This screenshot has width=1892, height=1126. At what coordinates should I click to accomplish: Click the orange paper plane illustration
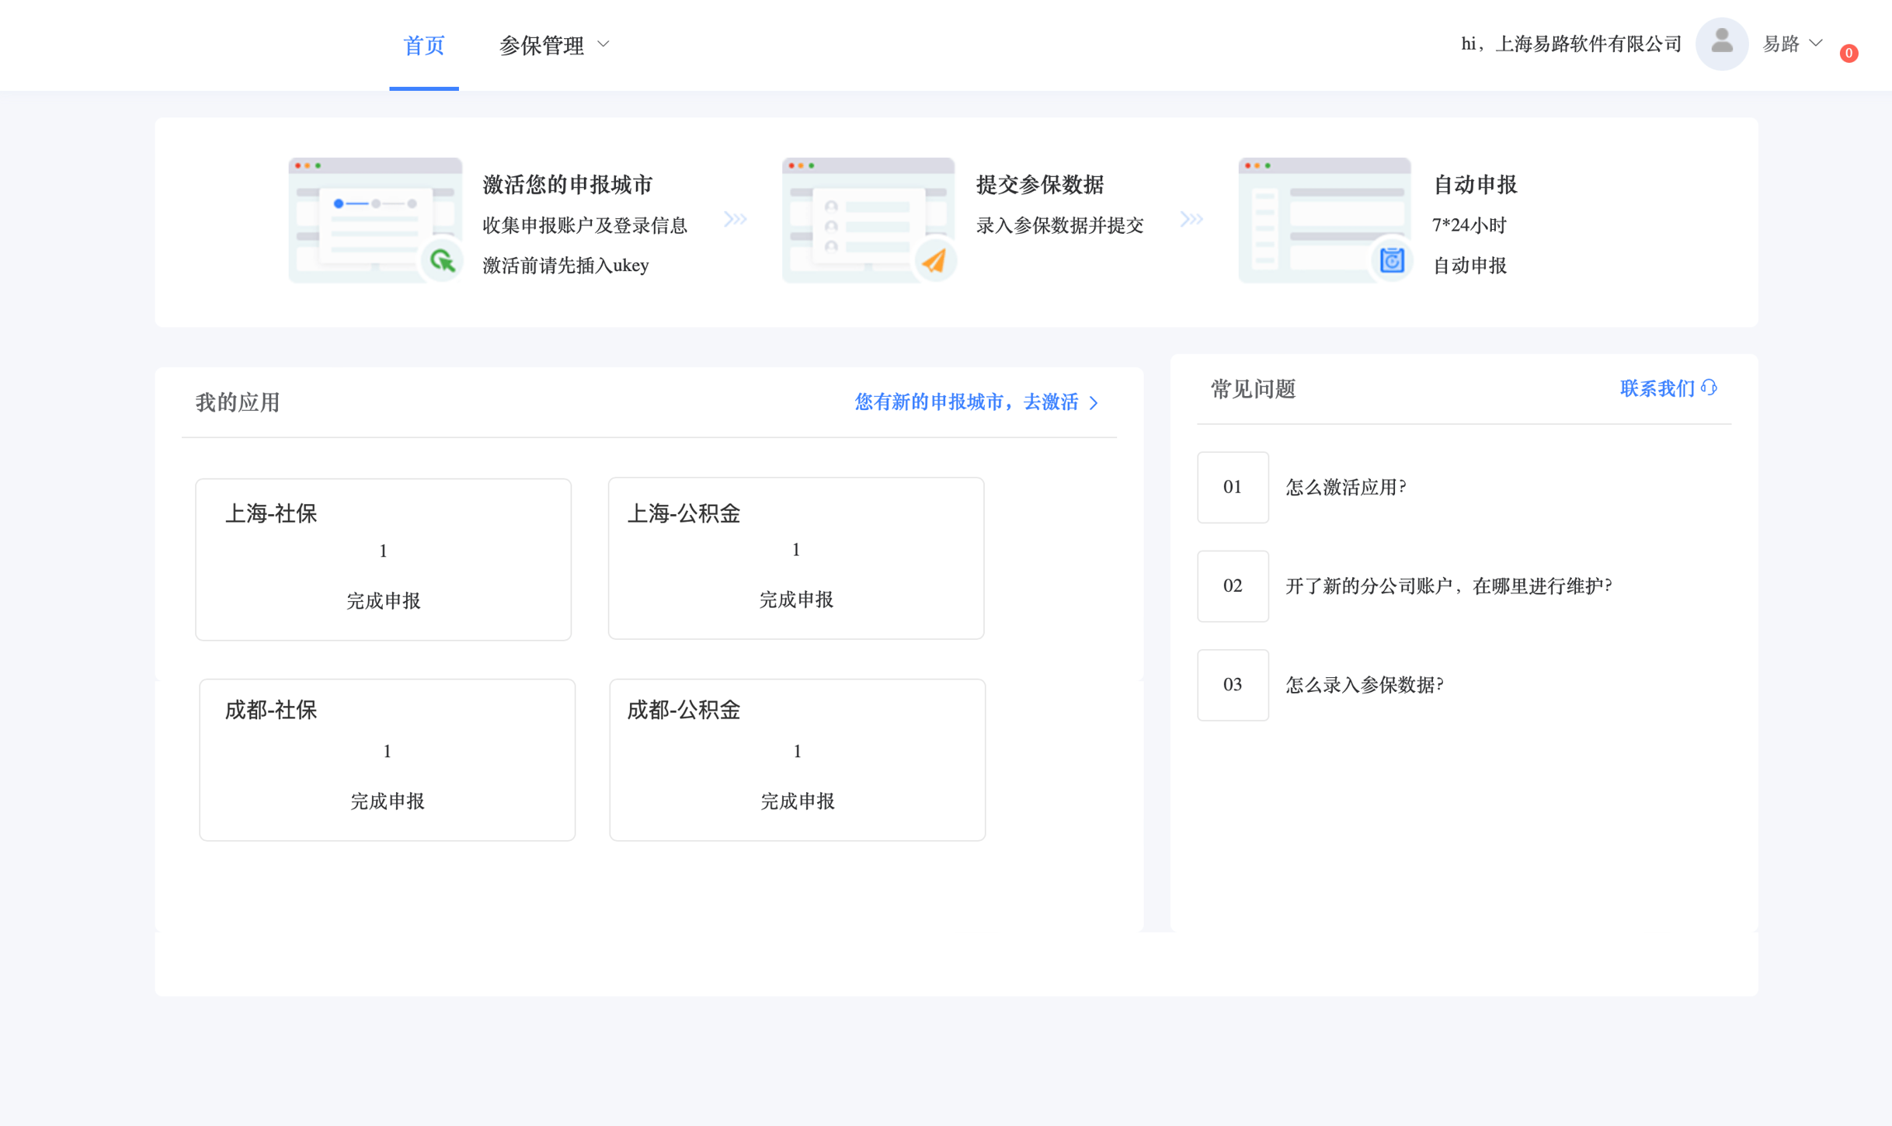(x=934, y=260)
